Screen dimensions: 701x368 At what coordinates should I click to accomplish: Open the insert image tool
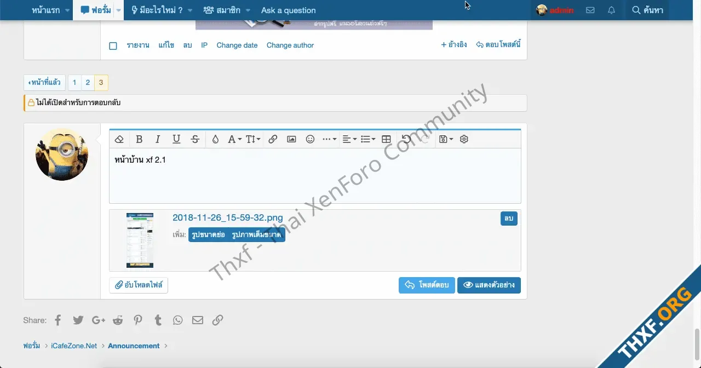pos(291,139)
